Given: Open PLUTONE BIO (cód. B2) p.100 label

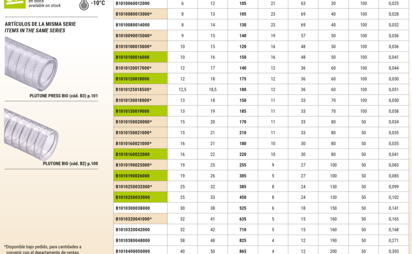Looking at the screenshot, I should click(70, 163).
